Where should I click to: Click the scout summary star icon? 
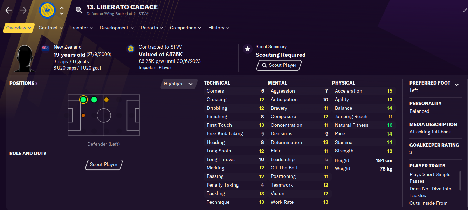(x=248, y=49)
